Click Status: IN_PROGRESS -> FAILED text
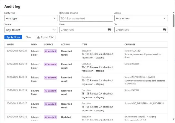Image resolution: width=175 pixels, height=123 pixels. point(140,77)
